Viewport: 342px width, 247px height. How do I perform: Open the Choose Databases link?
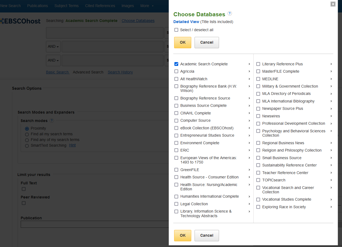138,21
